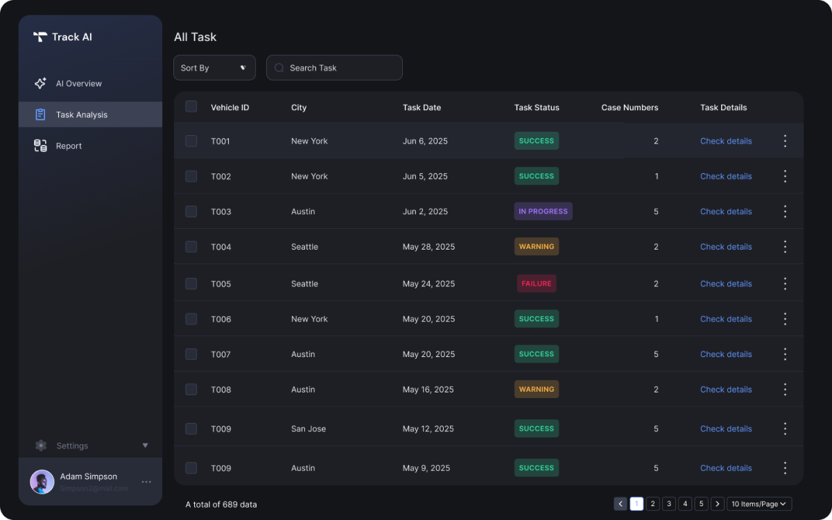Open the Sort By dropdown
The height and width of the screenshot is (520, 832).
[214, 68]
